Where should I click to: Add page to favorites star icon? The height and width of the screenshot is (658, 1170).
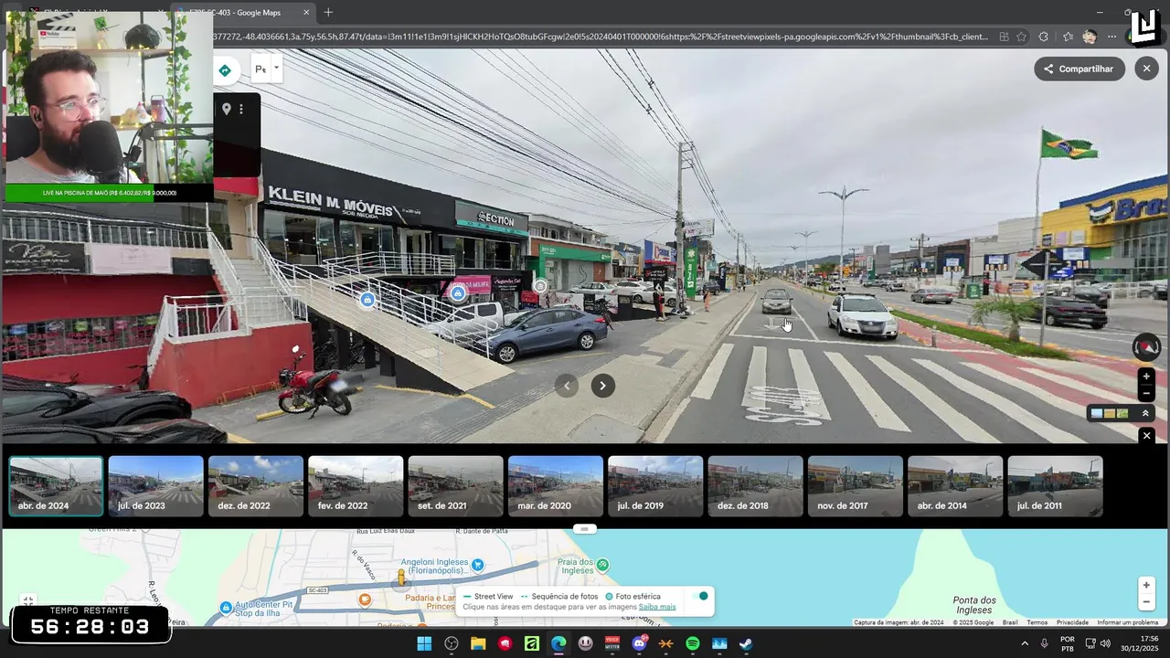pyautogui.click(x=1021, y=37)
